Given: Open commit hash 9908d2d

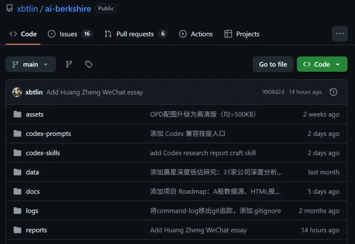Looking at the screenshot, I should click(273, 92).
